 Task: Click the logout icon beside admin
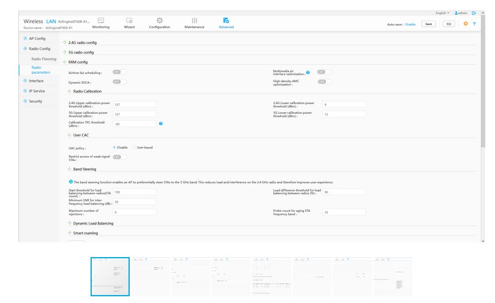tap(474, 12)
